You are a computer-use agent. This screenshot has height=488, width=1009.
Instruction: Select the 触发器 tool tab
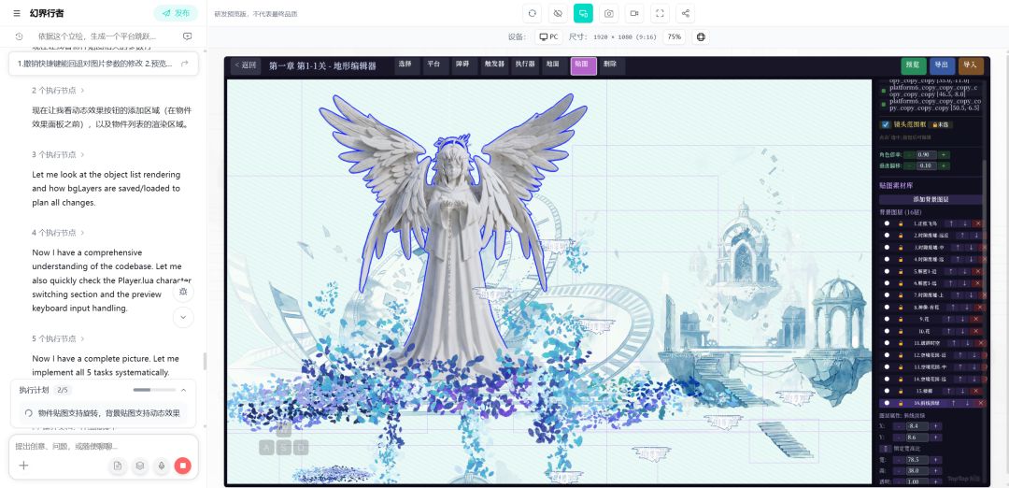(x=493, y=65)
